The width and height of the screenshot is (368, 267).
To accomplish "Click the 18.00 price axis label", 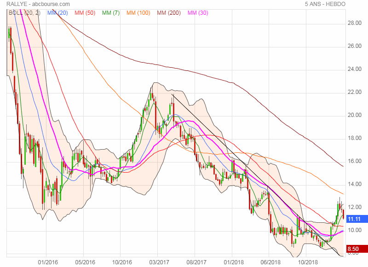I will 354,138.
